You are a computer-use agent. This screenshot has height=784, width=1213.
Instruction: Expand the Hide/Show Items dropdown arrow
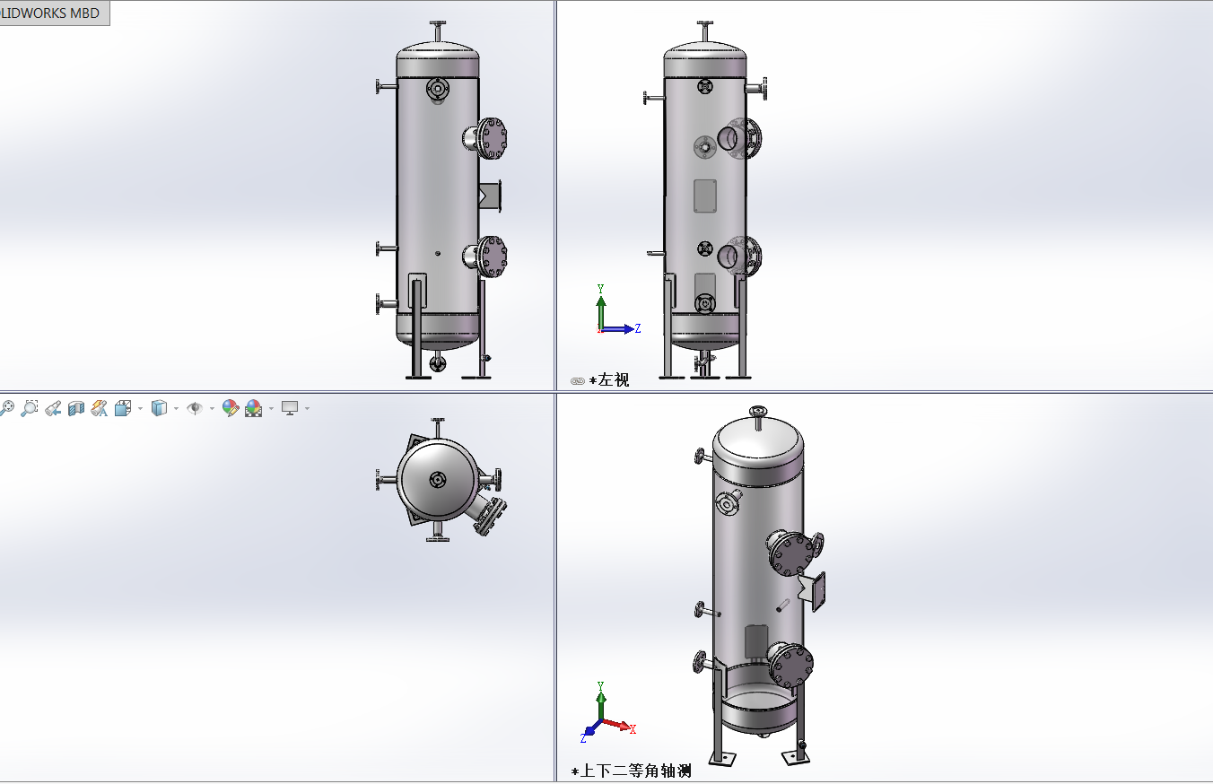coord(212,408)
